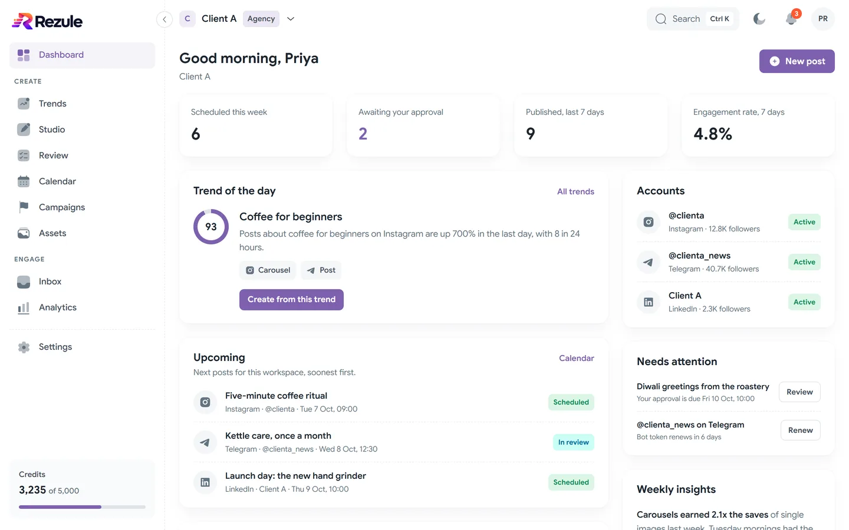Click the Trends icon in sidebar
This screenshot has height=530, width=849.
pos(24,104)
